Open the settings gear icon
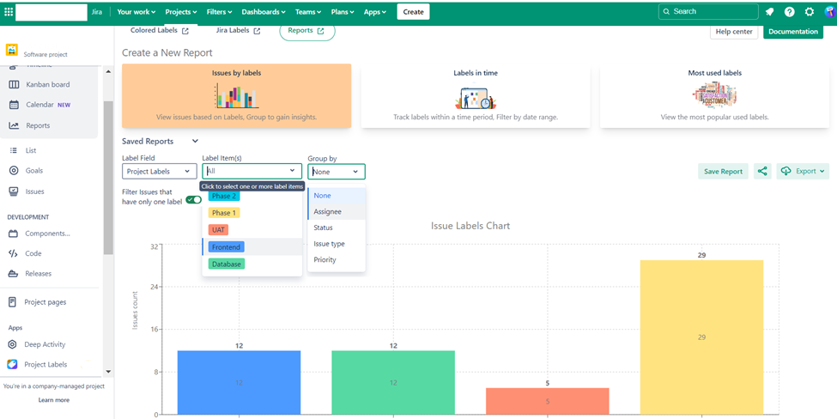This screenshot has width=837, height=419. [x=810, y=12]
